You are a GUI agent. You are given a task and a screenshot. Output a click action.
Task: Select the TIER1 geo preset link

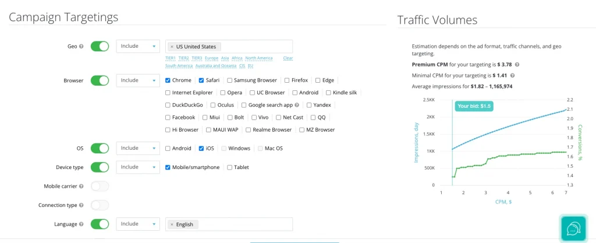pos(171,58)
